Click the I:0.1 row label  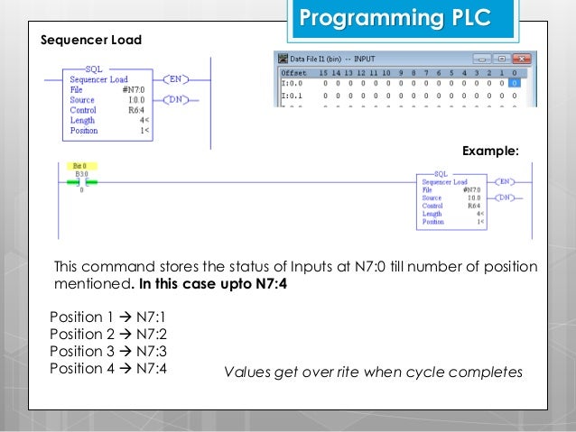pyautogui.click(x=292, y=96)
